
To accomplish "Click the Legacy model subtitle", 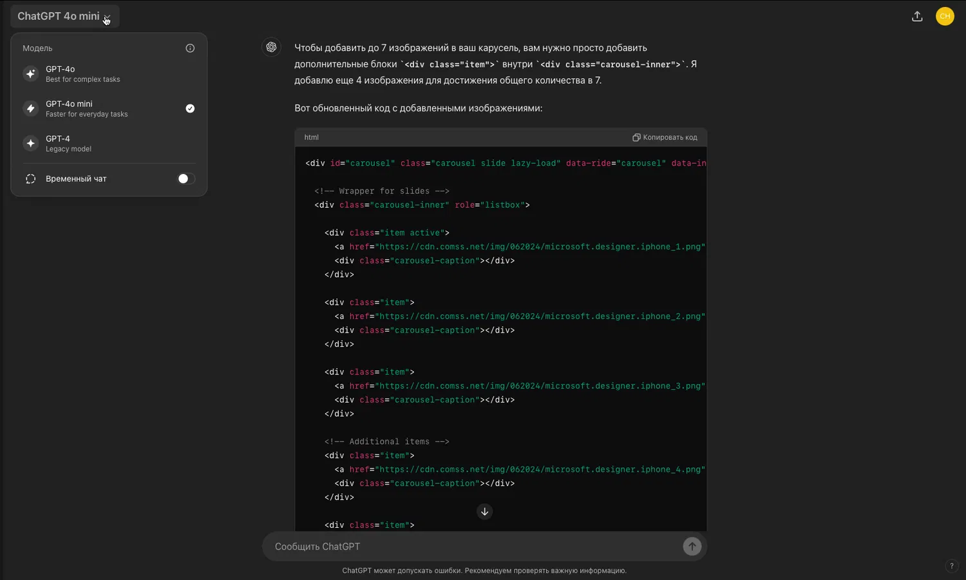I will coord(69,150).
